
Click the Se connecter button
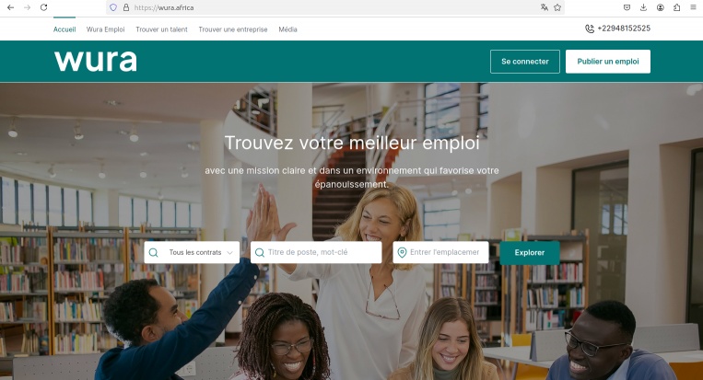pyautogui.click(x=525, y=62)
